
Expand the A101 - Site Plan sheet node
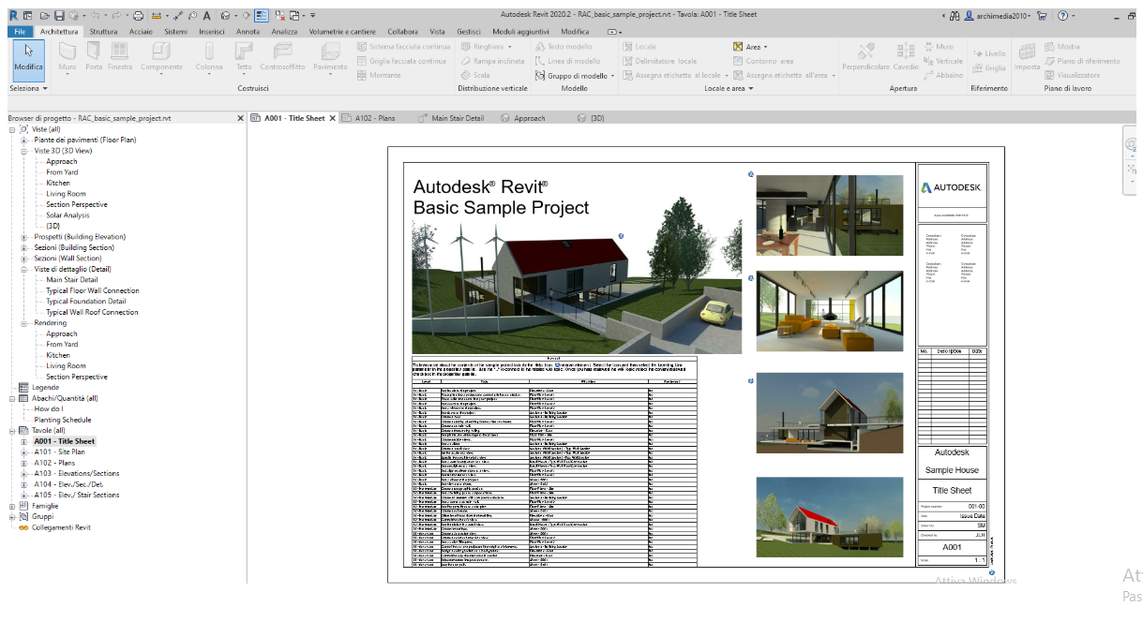23,452
